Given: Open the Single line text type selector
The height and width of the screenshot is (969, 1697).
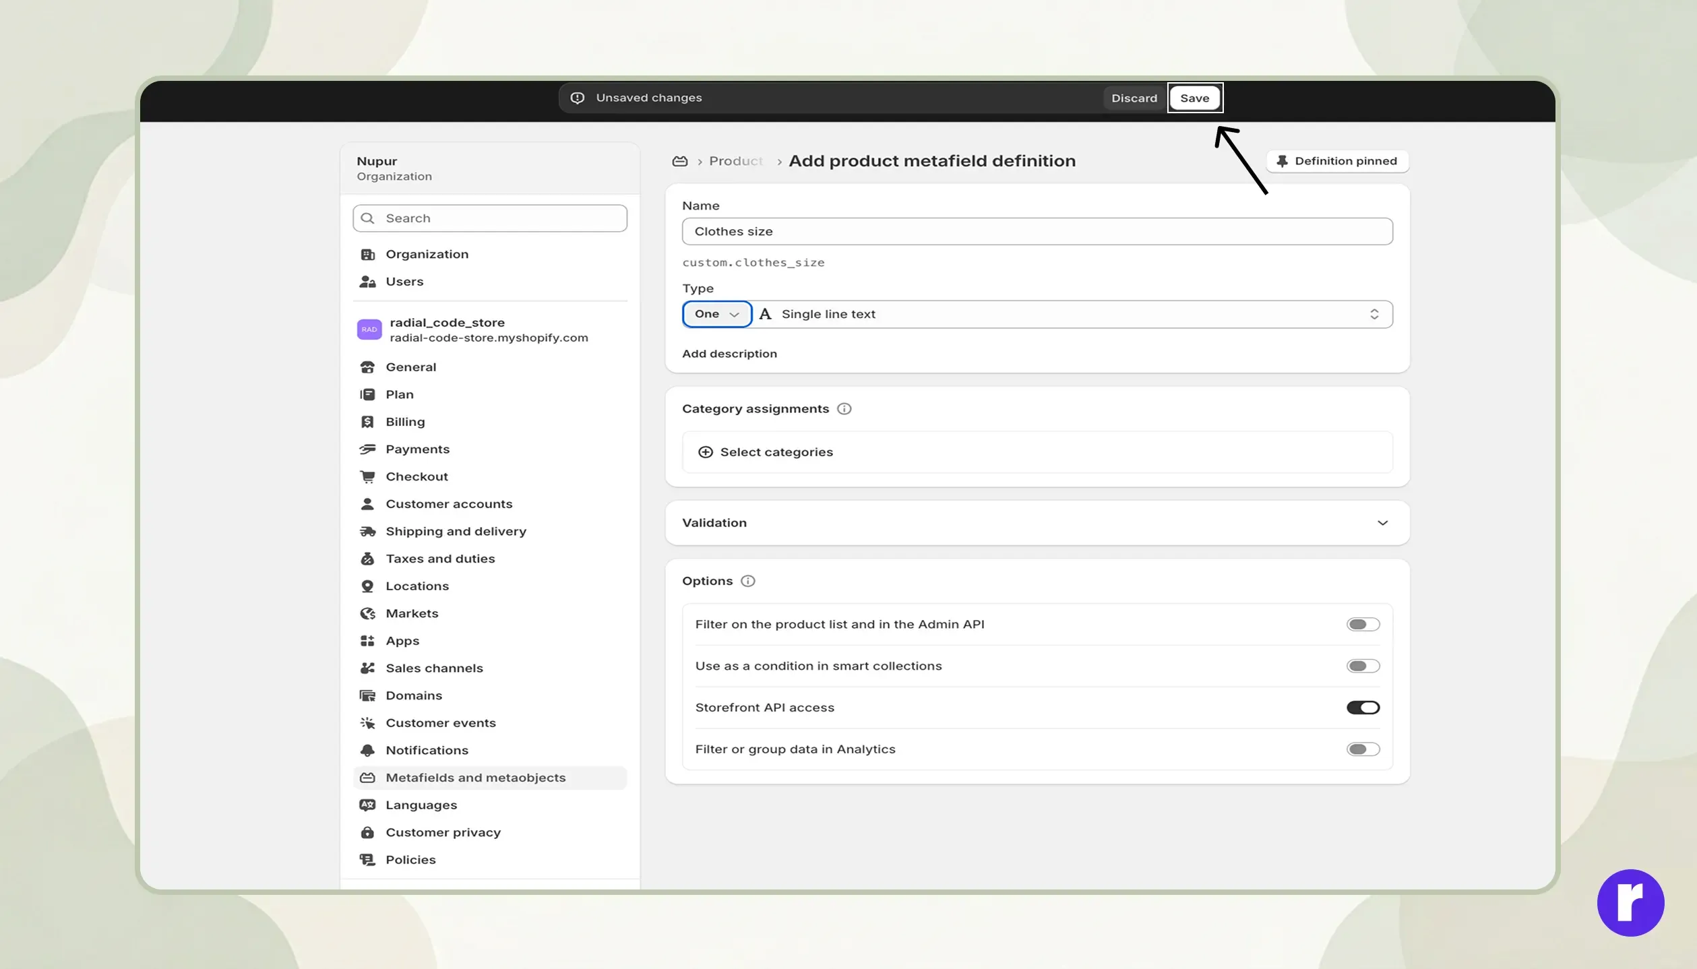Looking at the screenshot, I should point(1072,314).
